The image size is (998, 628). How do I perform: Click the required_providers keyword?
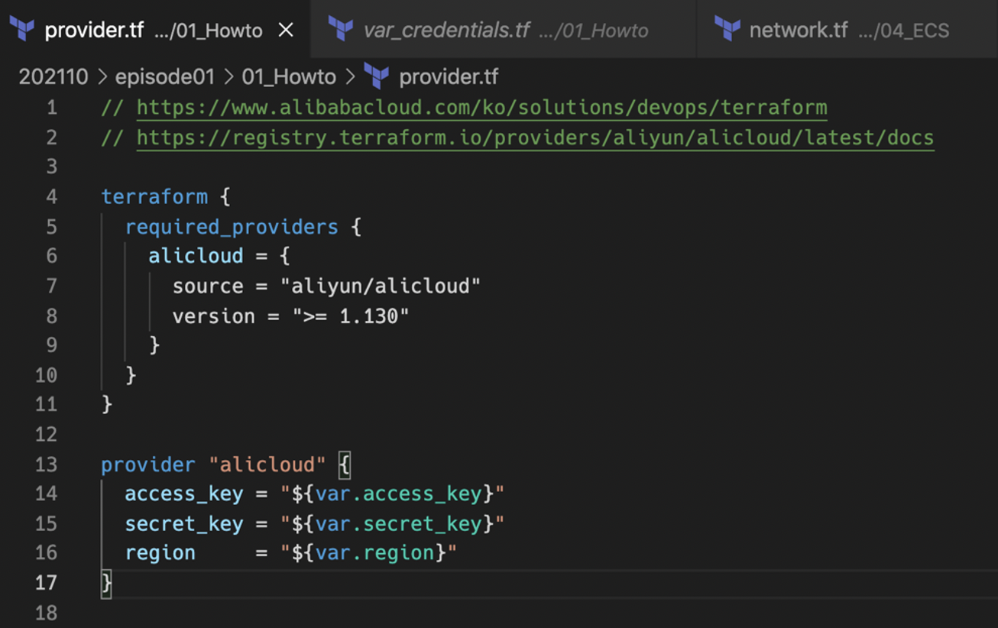click(231, 226)
